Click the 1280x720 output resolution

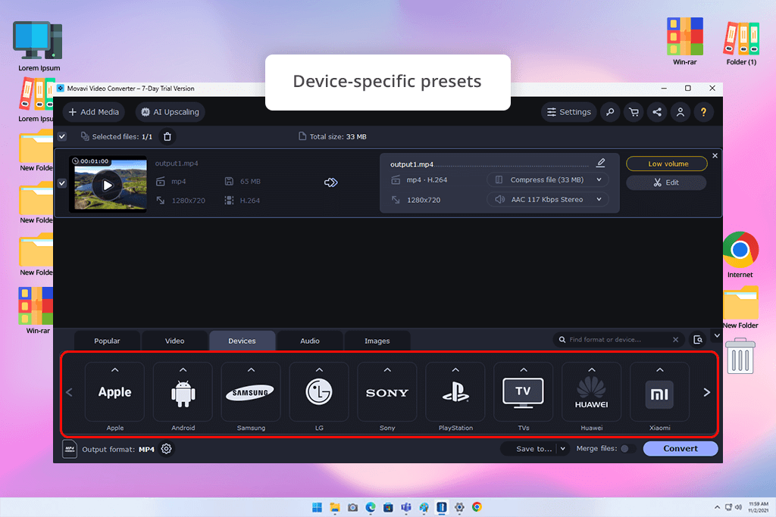[x=423, y=200]
